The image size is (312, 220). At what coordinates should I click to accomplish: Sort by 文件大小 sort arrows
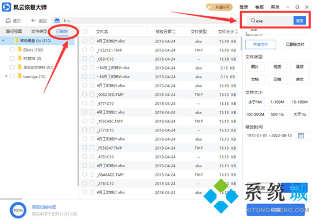coord(237,32)
